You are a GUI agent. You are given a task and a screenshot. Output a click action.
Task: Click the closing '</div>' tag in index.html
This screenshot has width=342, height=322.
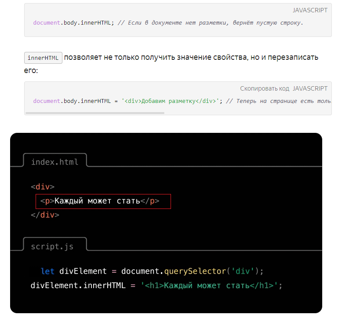(x=45, y=215)
